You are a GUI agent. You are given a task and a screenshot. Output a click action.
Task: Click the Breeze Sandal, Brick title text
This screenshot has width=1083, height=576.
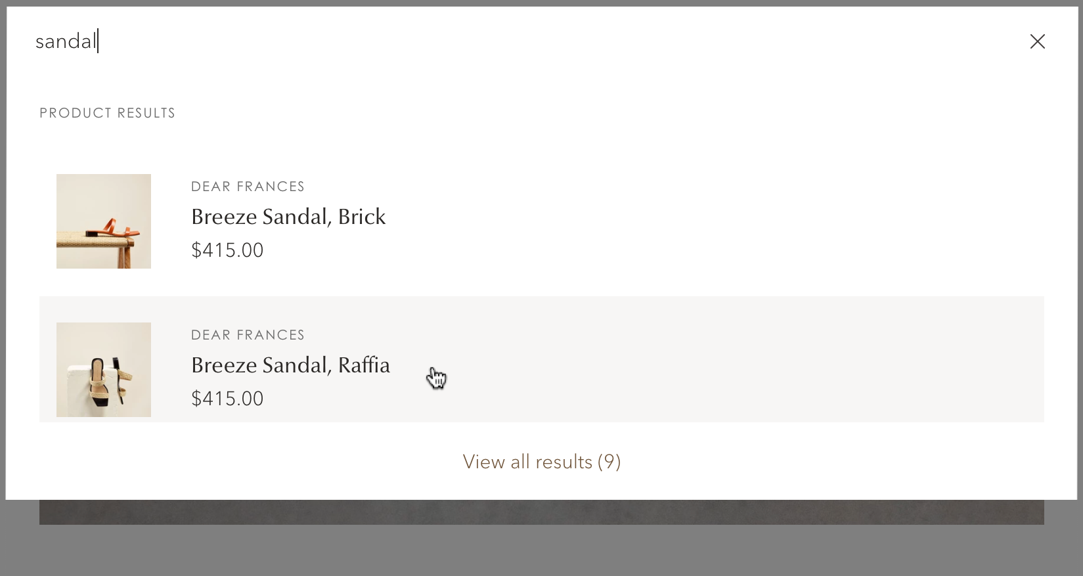point(288,216)
